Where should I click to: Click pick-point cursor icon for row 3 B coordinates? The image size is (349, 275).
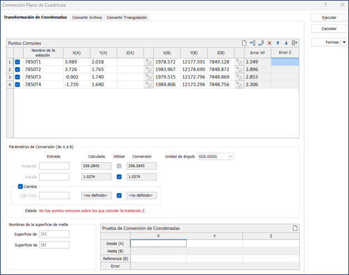(x=239, y=77)
